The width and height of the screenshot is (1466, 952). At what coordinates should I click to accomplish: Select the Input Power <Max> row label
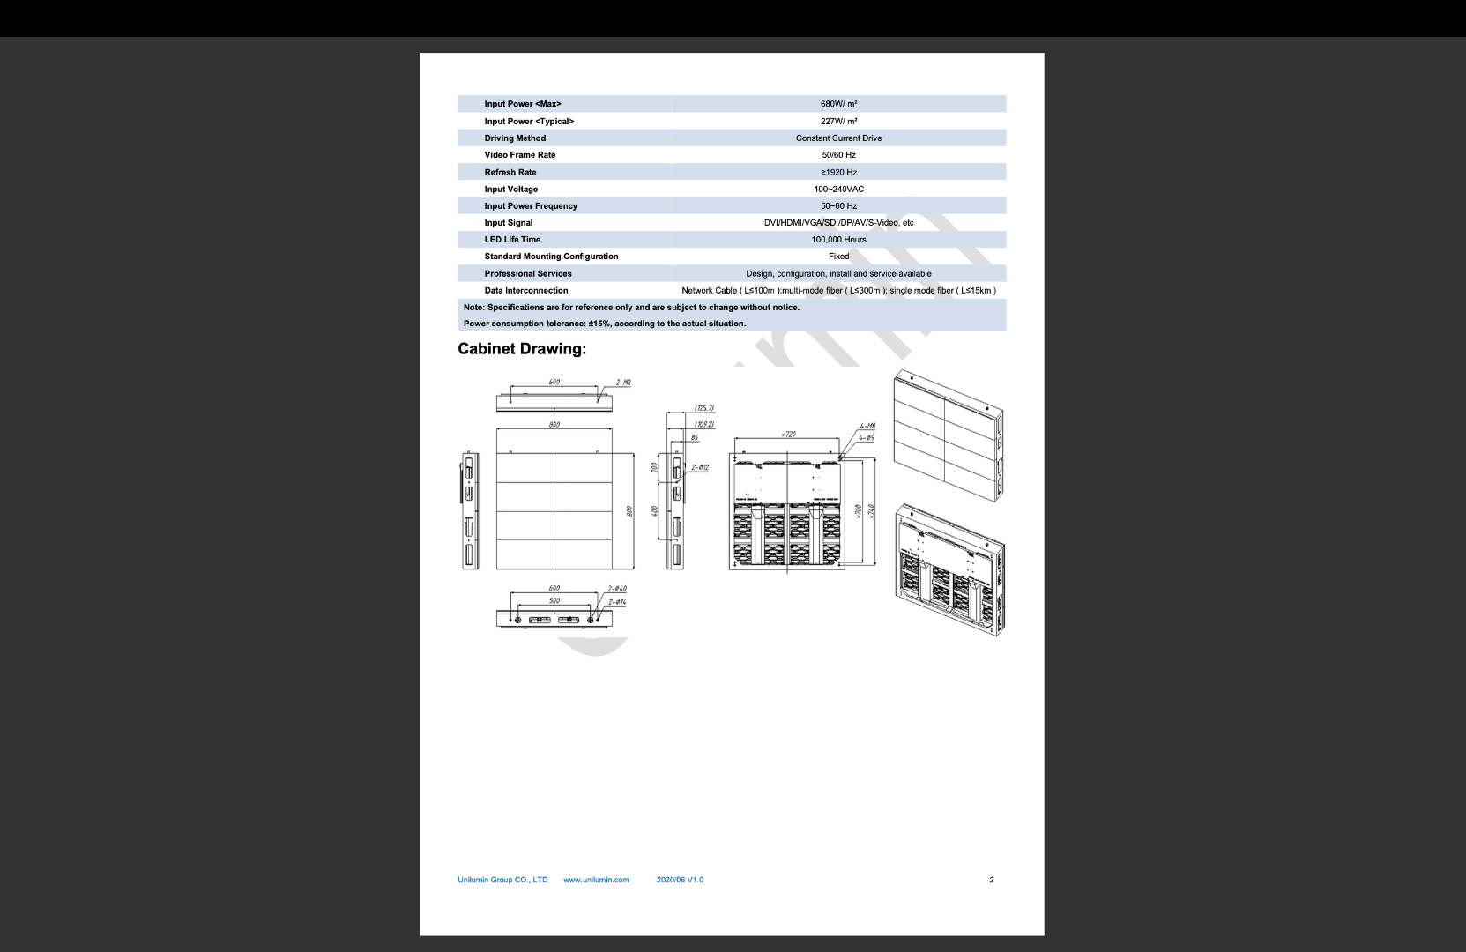click(523, 104)
